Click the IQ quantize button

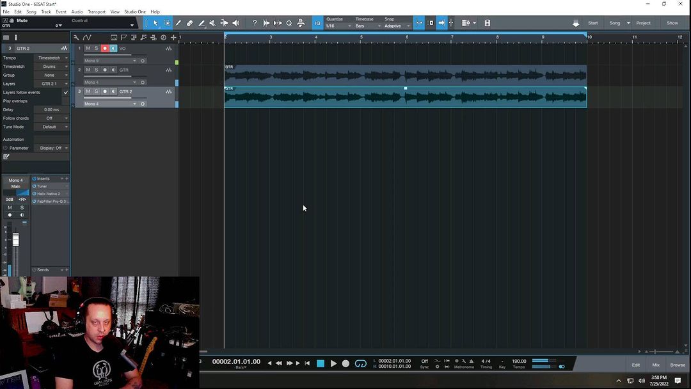coord(318,23)
